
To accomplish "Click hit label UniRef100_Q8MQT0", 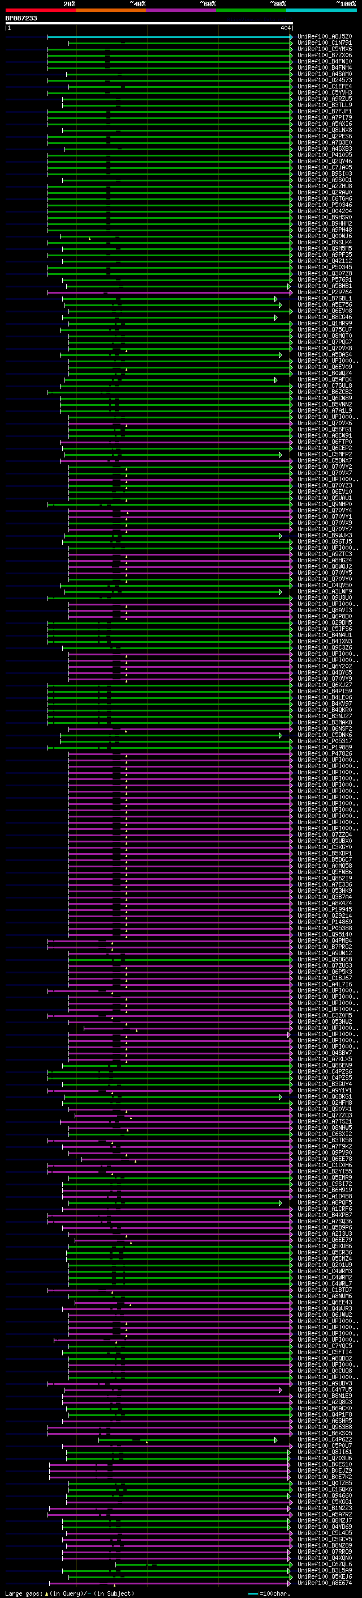I will [x=325, y=336].
